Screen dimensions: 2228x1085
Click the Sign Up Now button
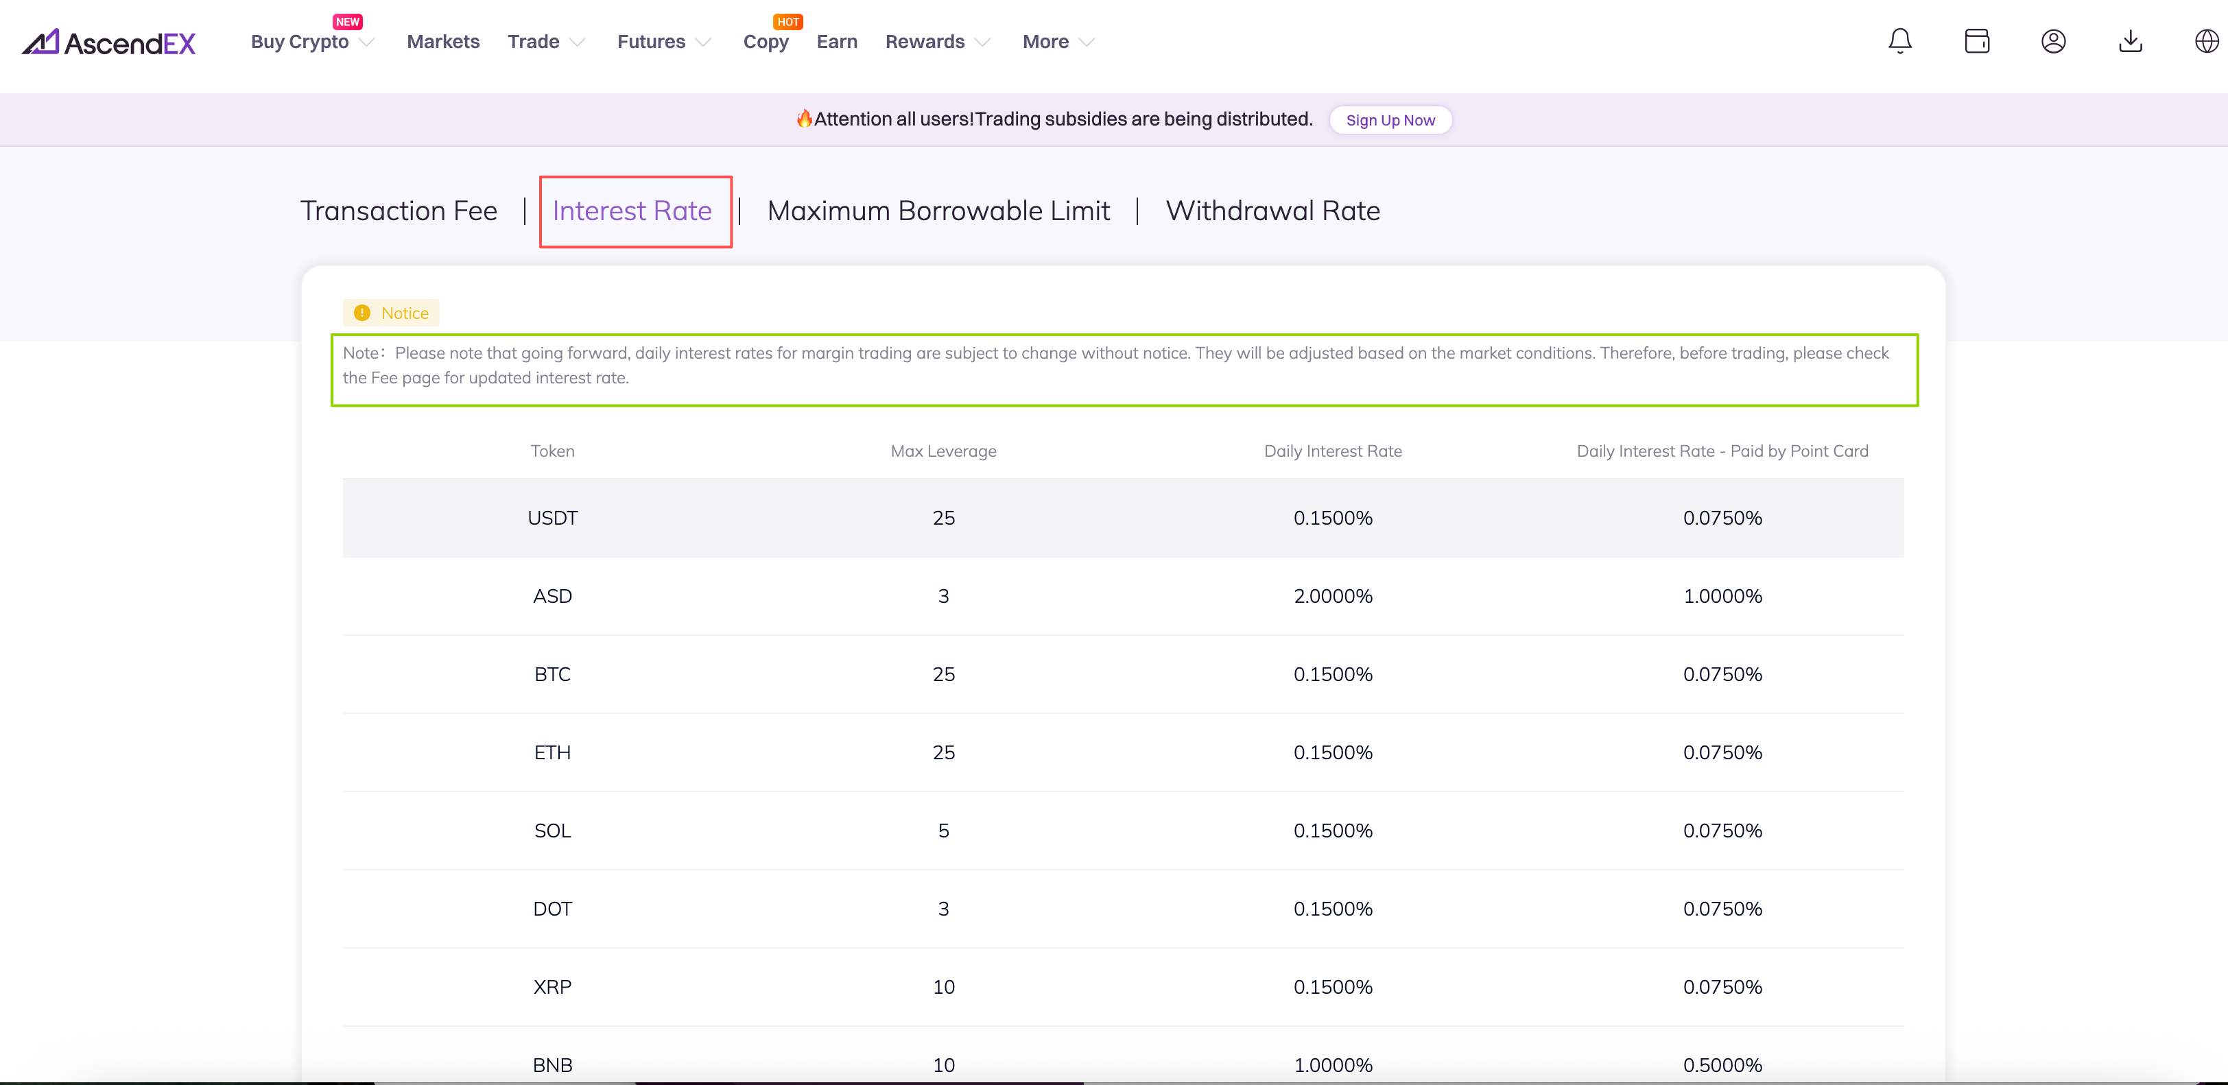pos(1390,120)
